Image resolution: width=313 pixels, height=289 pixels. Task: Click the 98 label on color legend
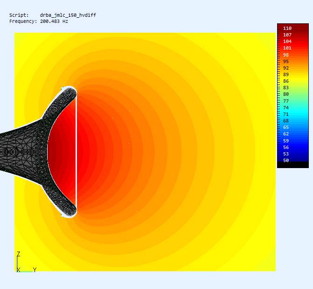pos(286,55)
